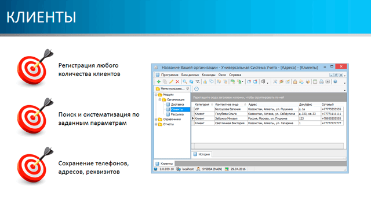The height and width of the screenshot is (208, 371).
Task: Click the funnel Filter icon in toolbar
Action: [197, 81]
